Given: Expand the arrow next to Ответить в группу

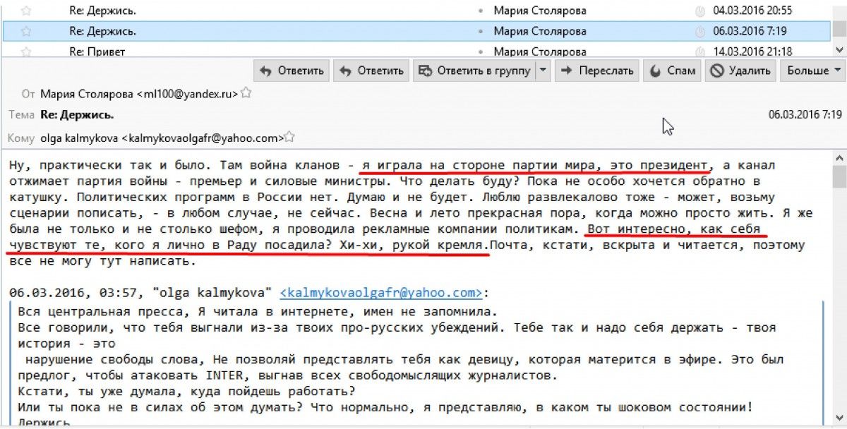Looking at the screenshot, I should point(543,71).
